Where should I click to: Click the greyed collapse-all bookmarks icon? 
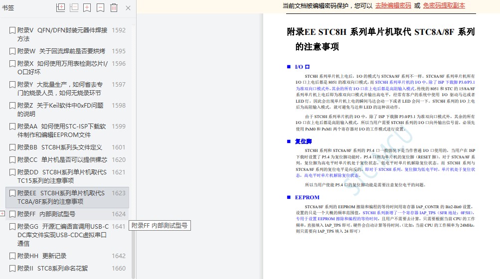pos(74,7)
